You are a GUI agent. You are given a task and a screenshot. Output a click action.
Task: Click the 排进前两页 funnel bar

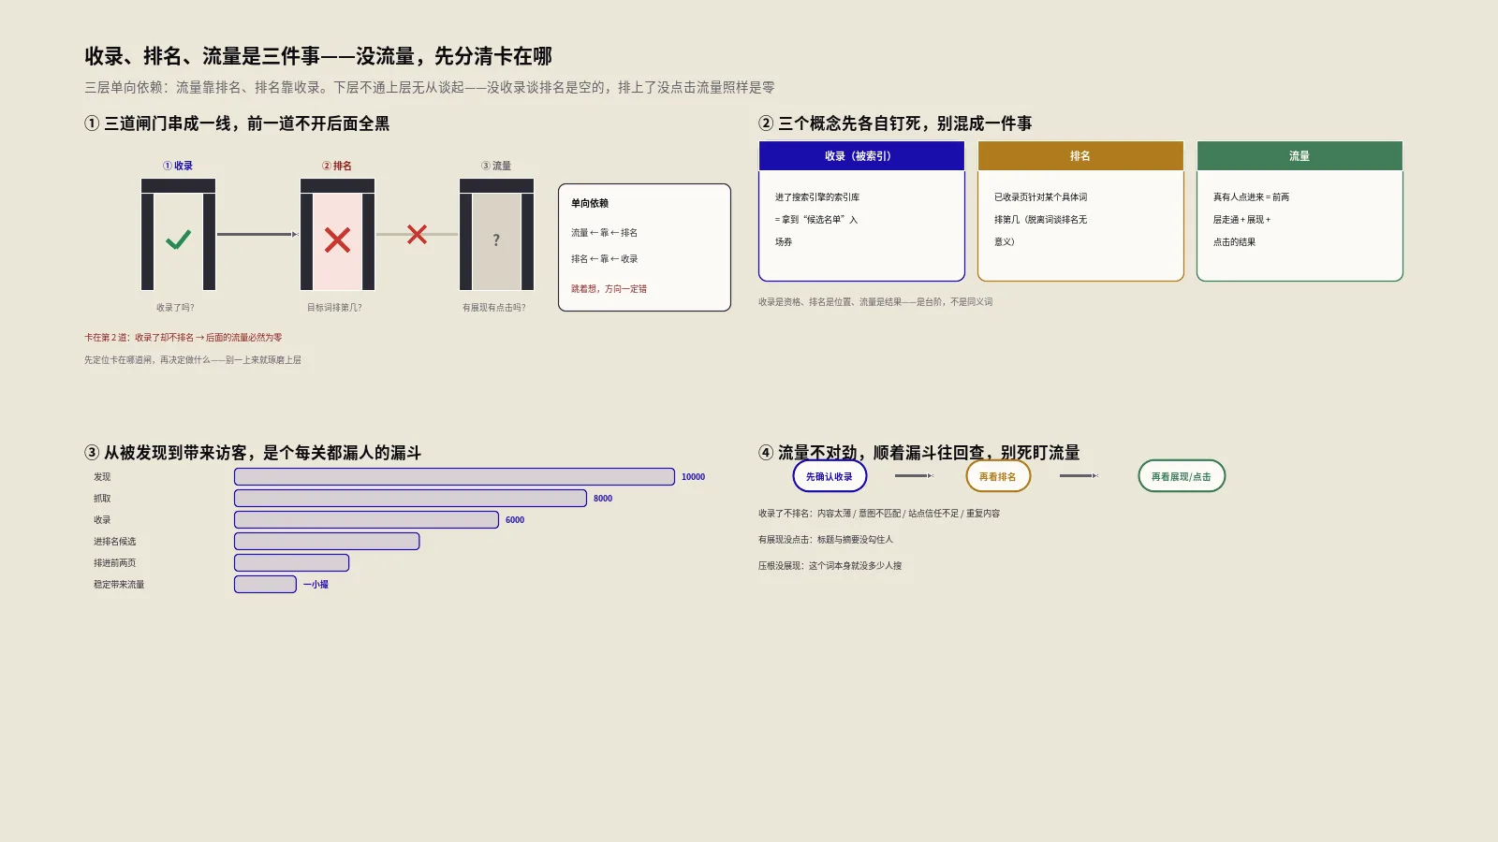click(291, 563)
